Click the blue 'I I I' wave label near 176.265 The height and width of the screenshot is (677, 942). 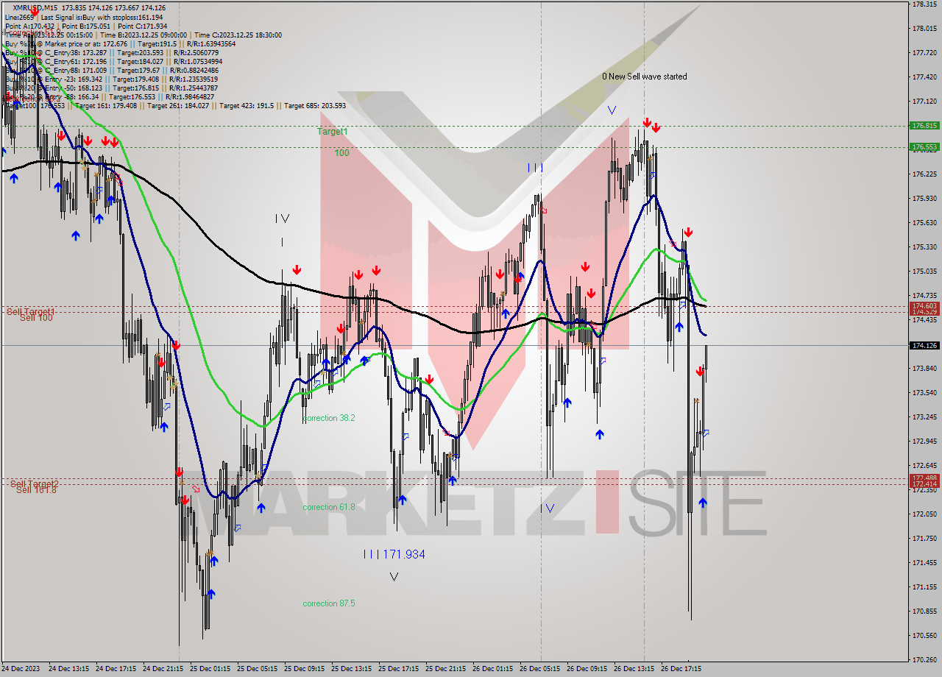click(x=536, y=169)
